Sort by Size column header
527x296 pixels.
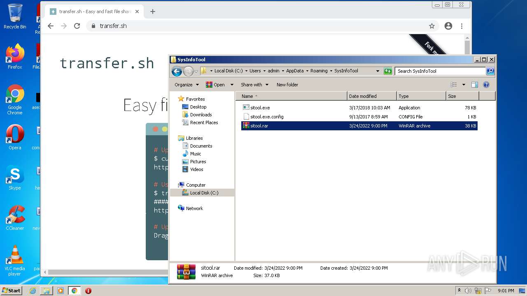pos(463,96)
